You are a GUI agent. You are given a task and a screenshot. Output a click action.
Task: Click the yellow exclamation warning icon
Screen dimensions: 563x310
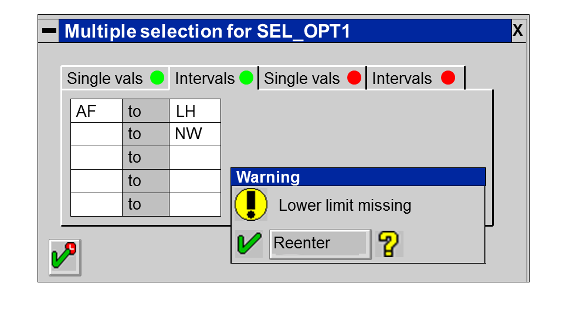[251, 205]
